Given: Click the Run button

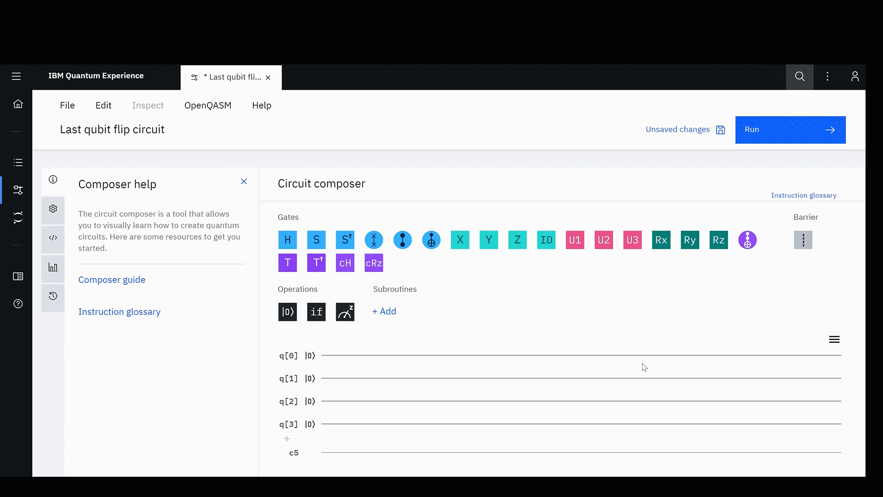Looking at the screenshot, I should pos(790,130).
